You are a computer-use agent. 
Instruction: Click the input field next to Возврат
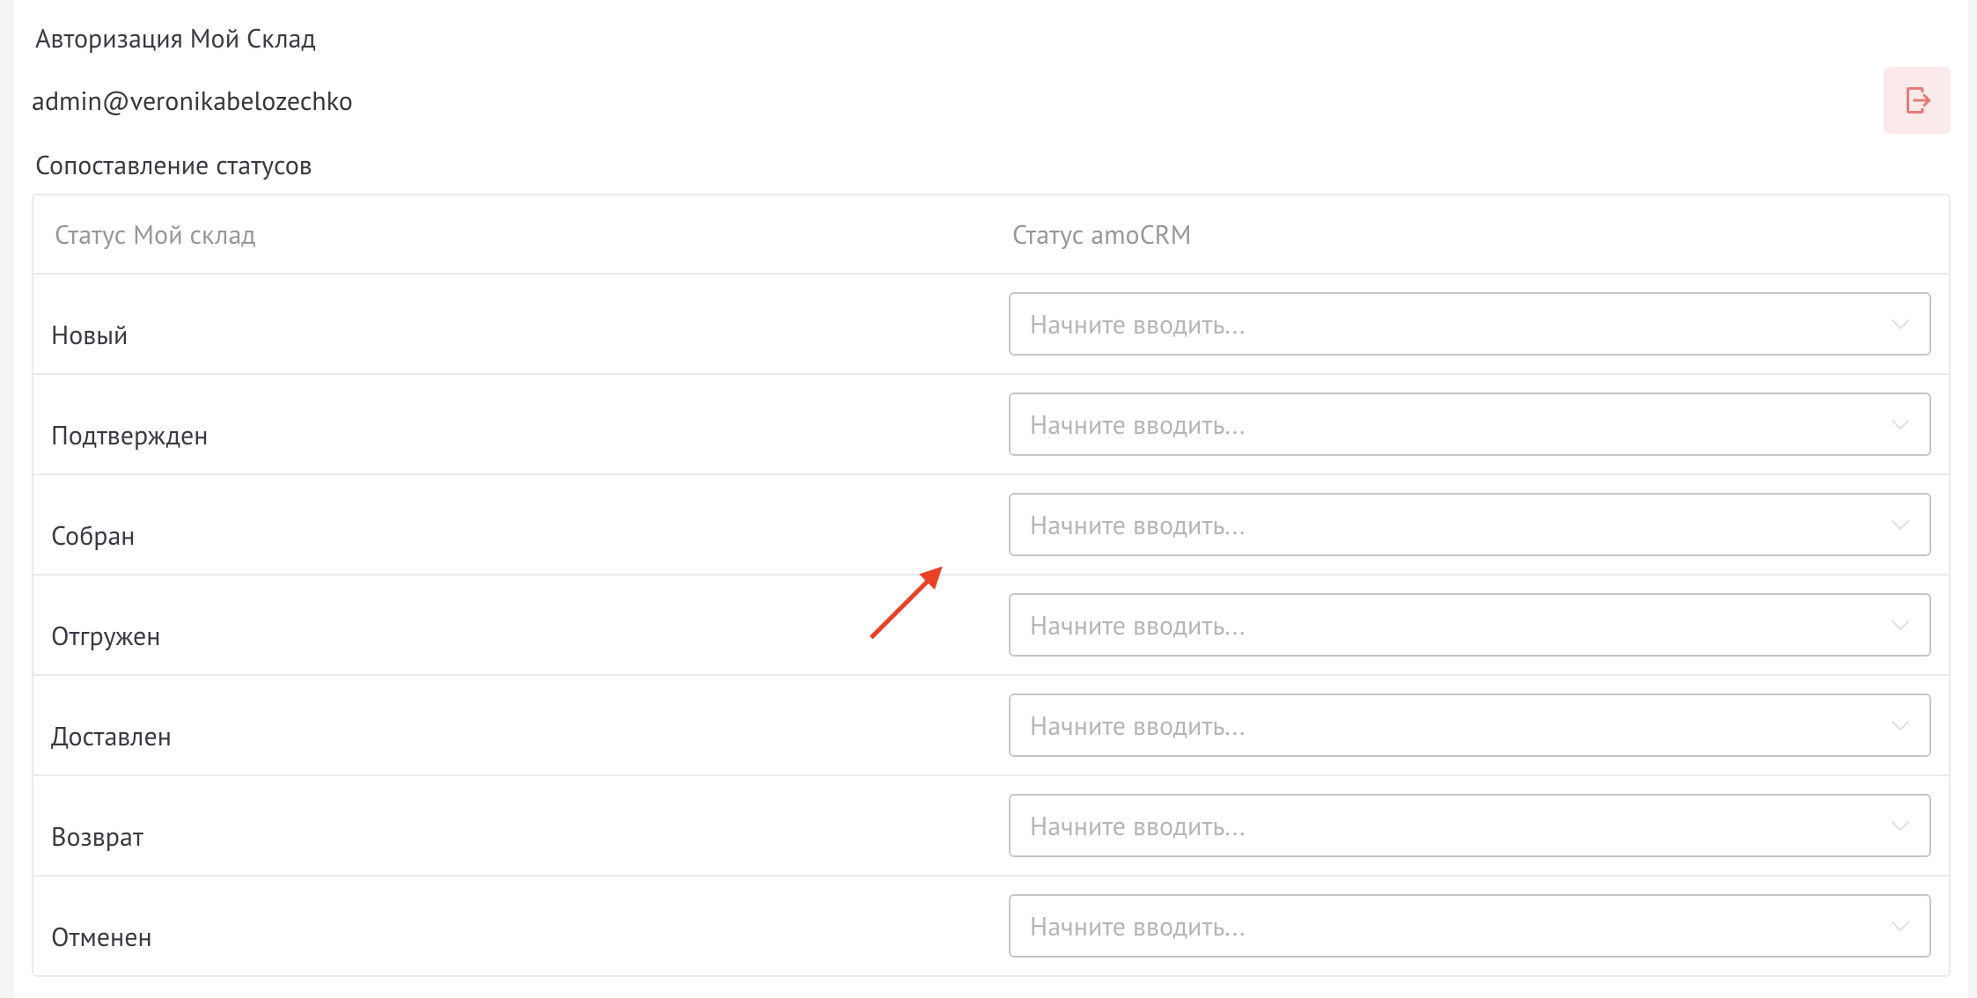pos(1444,826)
